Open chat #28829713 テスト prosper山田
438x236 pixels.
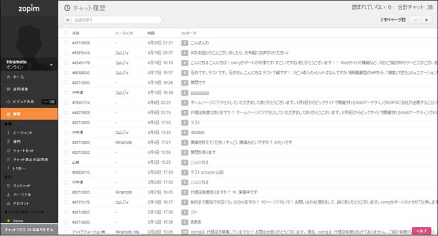click(x=248, y=172)
